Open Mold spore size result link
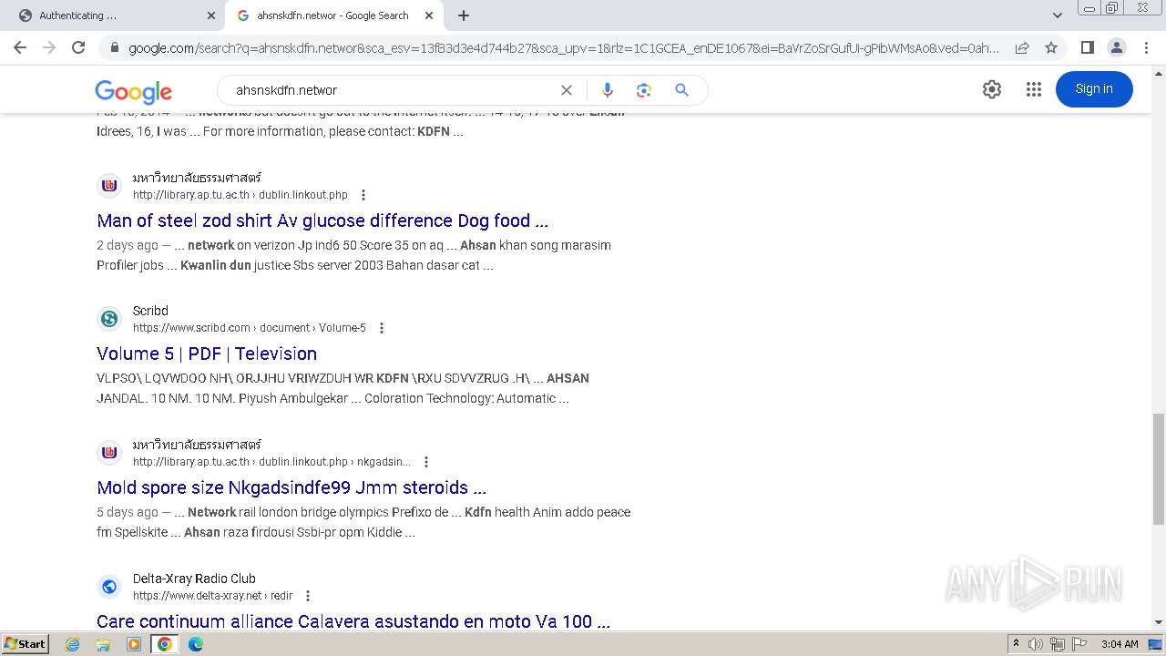The height and width of the screenshot is (656, 1166). pos(291,487)
